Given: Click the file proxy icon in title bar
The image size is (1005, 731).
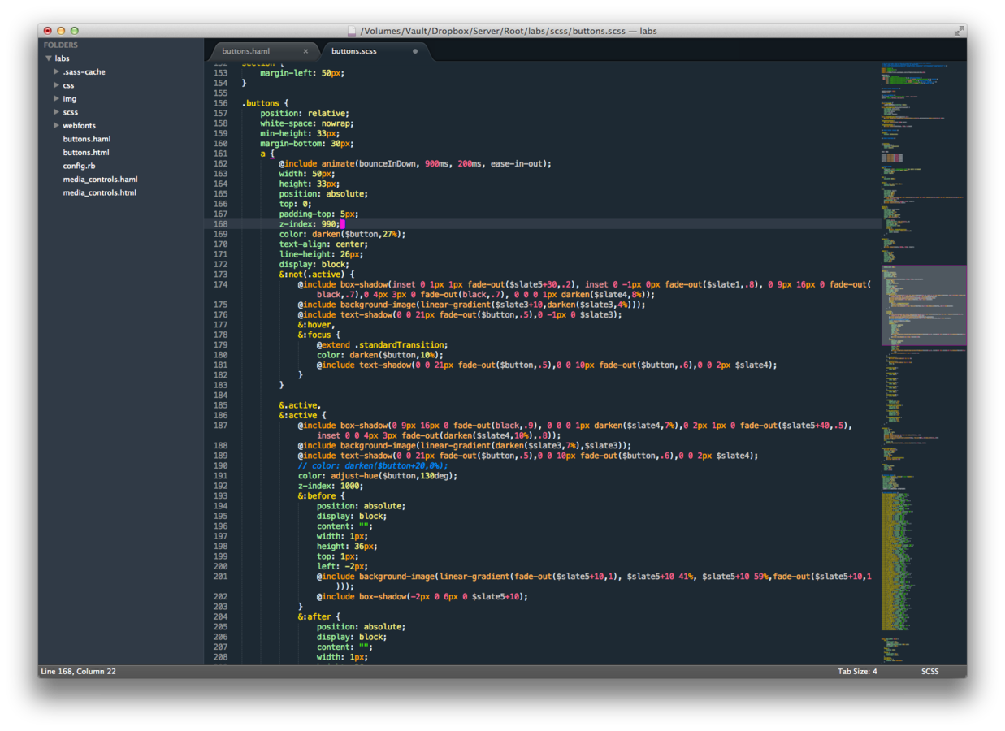Looking at the screenshot, I should (352, 31).
